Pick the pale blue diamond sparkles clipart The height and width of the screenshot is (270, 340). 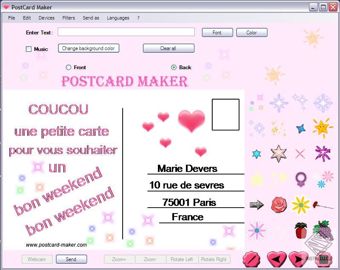pyautogui.click(x=257, y=128)
